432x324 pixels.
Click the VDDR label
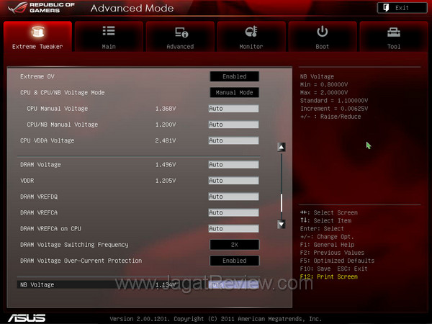[x=27, y=181]
